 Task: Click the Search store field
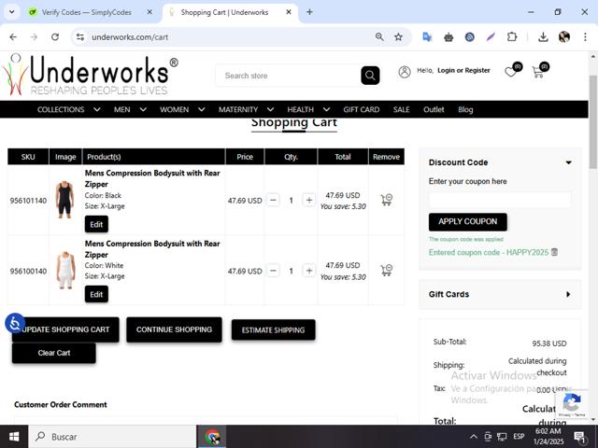tap(288, 76)
